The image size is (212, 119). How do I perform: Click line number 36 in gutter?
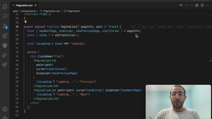(x=17, y=27)
